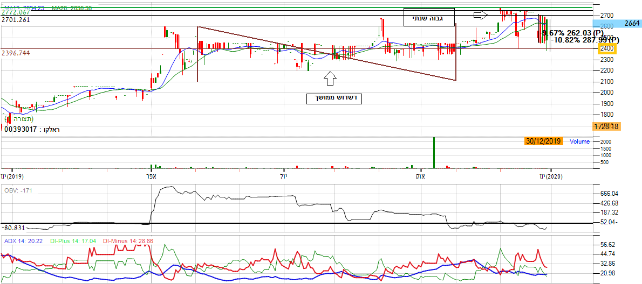This screenshot has height=284, width=642.
Task: Click the 2701.261 horizontal line label
Action: click(16, 19)
